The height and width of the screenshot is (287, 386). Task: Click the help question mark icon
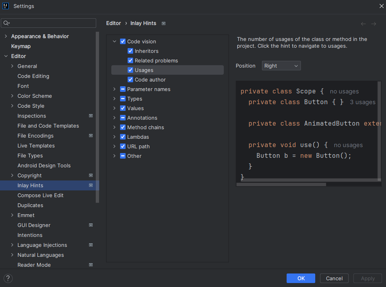pyautogui.click(x=8, y=278)
